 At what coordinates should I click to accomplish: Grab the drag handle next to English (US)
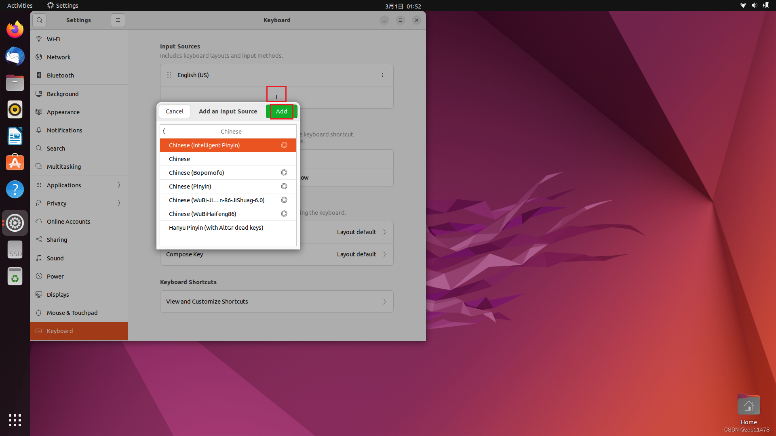coord(169,75)
